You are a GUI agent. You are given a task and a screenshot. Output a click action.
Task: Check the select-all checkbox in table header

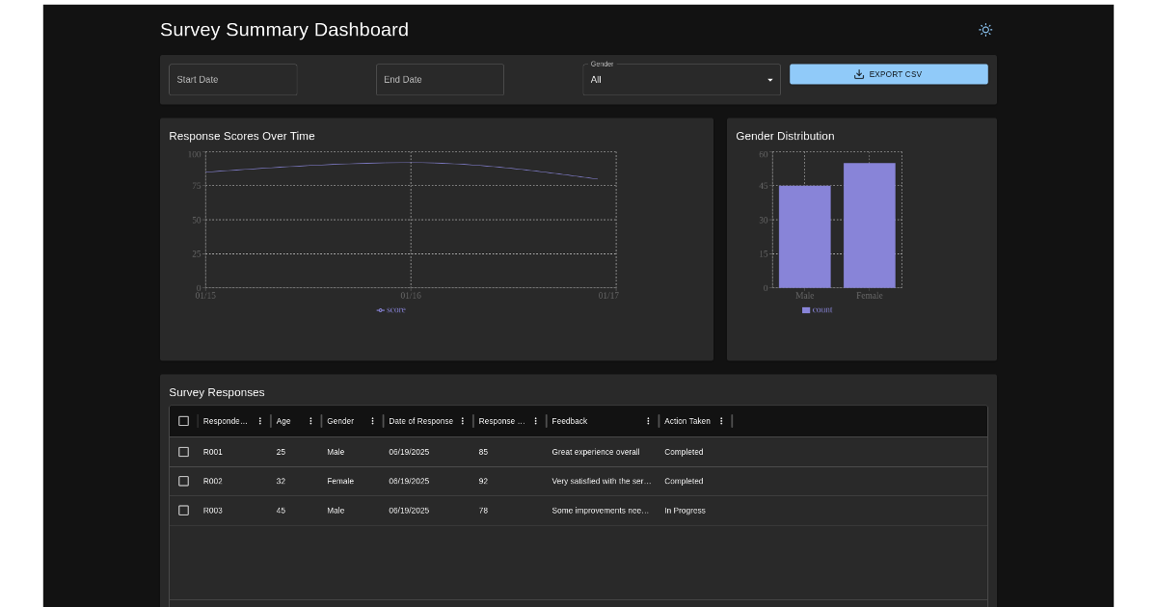[x=183, y=420]
